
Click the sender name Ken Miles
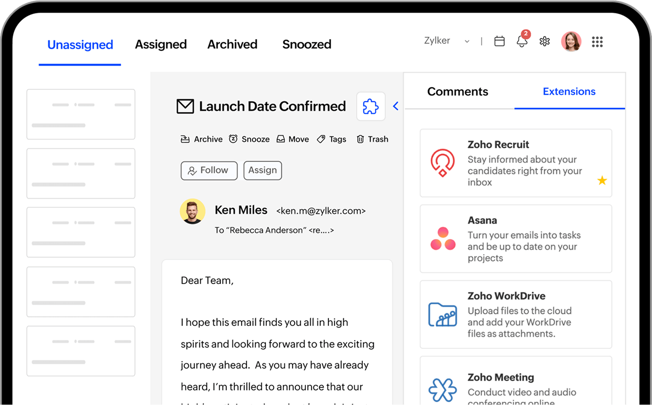click(x=241, y=210)
